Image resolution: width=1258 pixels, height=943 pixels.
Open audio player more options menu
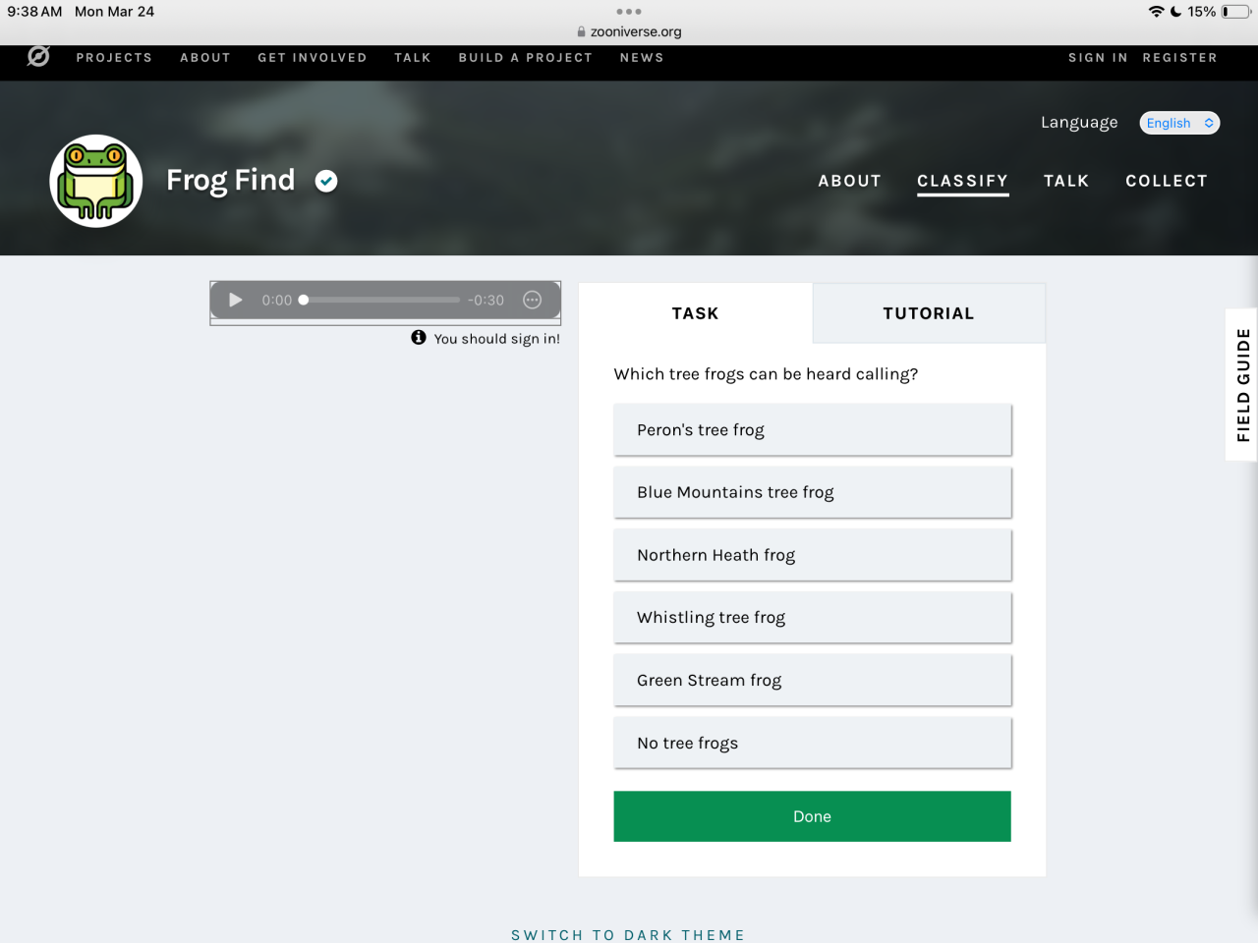(532, 301)
